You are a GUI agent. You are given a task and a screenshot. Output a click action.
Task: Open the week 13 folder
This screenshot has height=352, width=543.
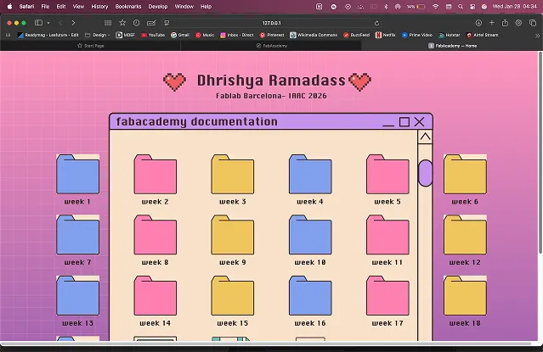77,296
